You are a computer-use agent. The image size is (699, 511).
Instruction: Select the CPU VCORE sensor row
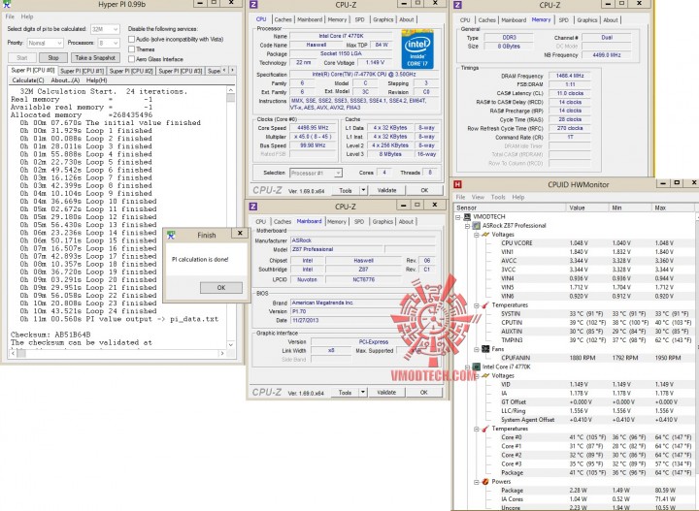[x=574, y=243]
